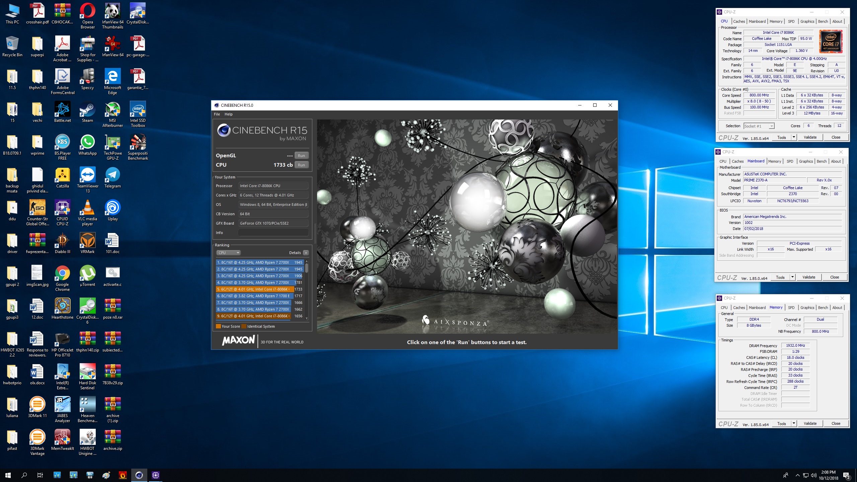
Task: Open the Diablo III icon
Action: (63, 243)
